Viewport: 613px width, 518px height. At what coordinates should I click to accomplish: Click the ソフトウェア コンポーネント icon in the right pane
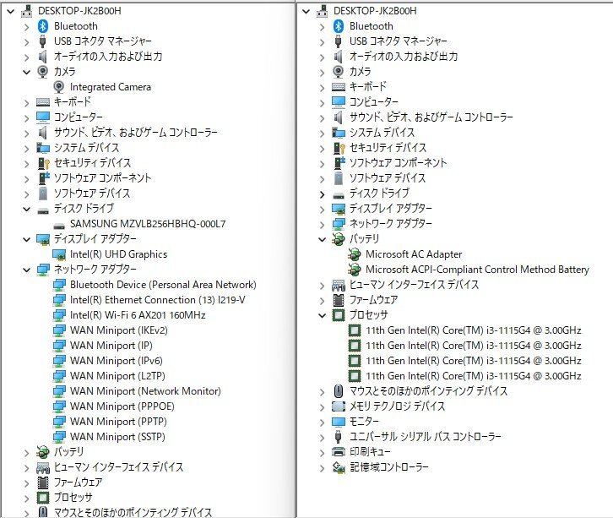pos(339,163)
